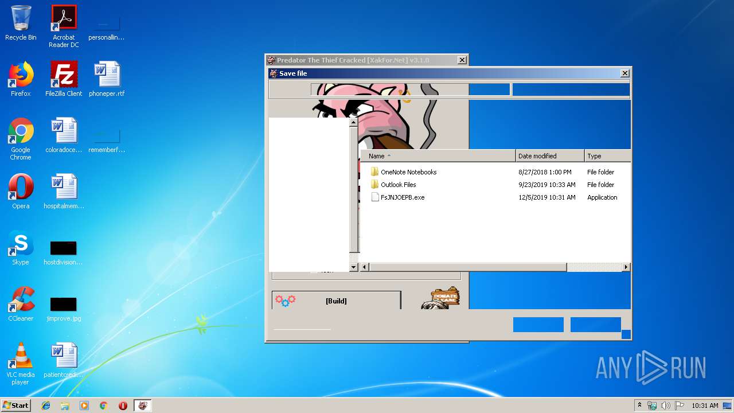Click the horizontal scrollbar thumb in file list

(467, 267)
